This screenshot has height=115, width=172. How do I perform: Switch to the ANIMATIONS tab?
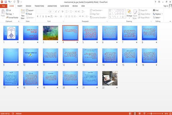click(52, 6)
